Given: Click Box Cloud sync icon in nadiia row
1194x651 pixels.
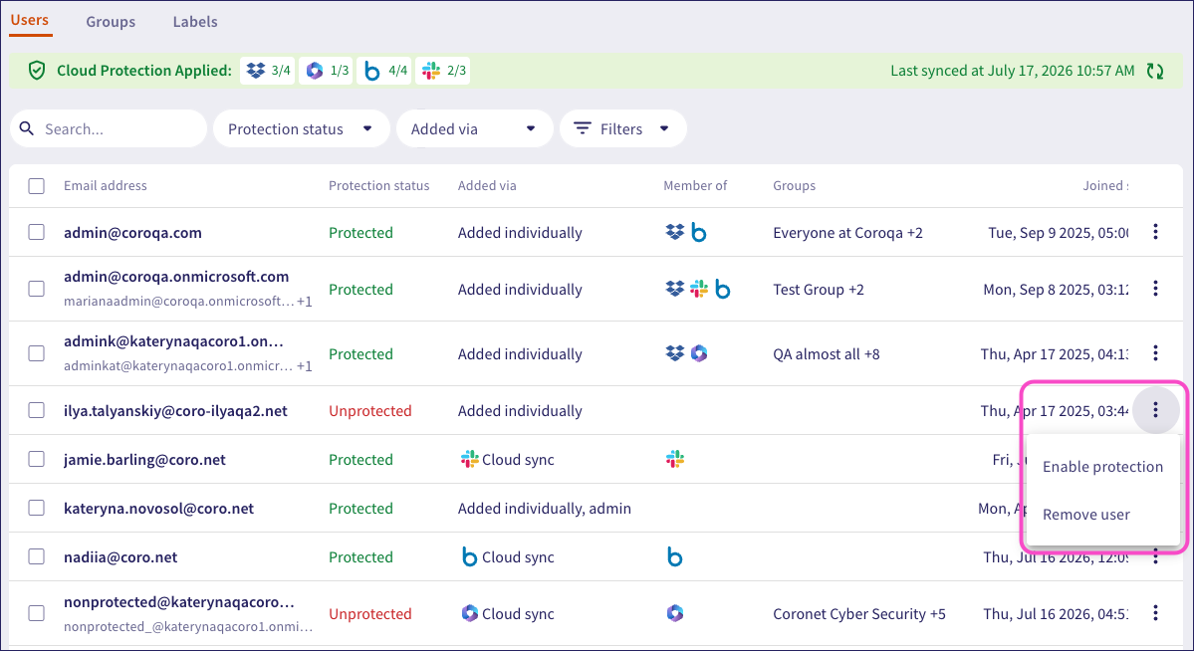Looking at the screenshot, I should point(470,556).
